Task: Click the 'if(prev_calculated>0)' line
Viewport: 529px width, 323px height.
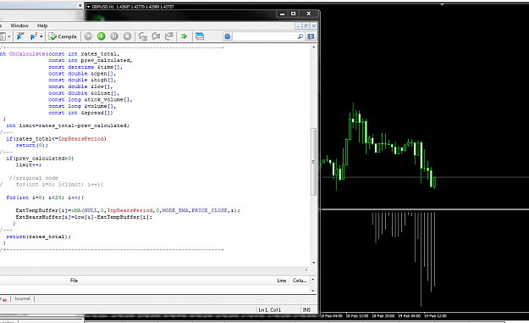Action: point(40,159)
